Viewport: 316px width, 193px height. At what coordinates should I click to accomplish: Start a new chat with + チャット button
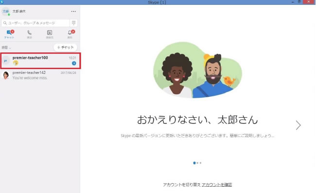(65, 47)
